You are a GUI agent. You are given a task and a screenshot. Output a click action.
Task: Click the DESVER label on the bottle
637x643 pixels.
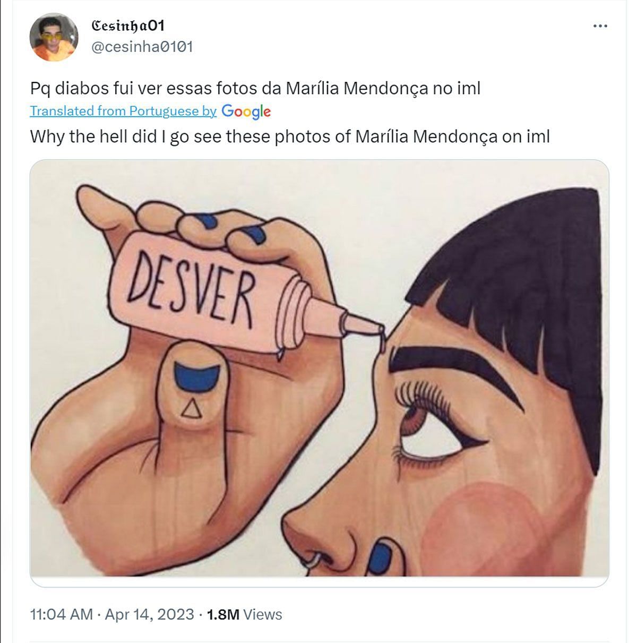192,288
